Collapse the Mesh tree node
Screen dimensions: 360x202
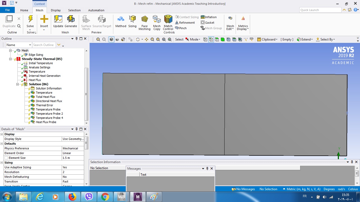pyautogui.click(x=11, y=50)
